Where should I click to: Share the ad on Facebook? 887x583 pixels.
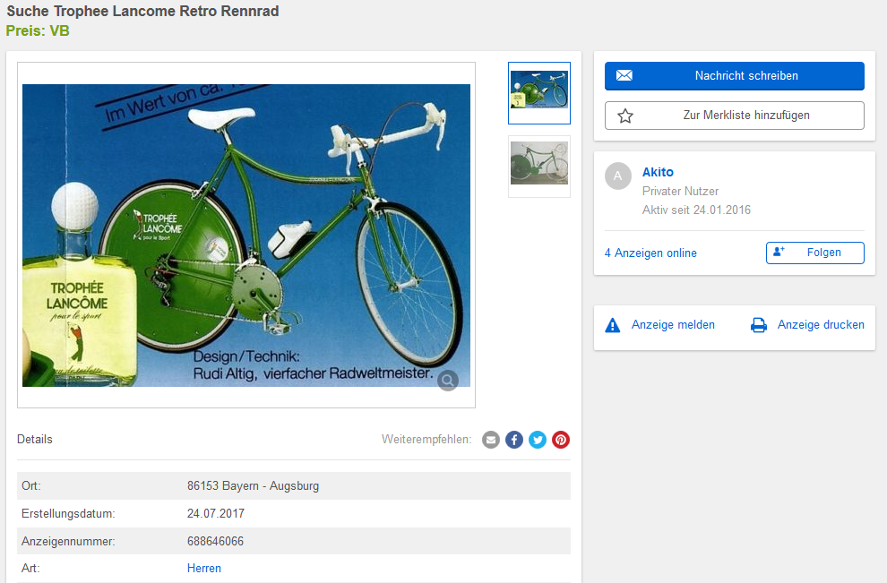pos(514,440)
